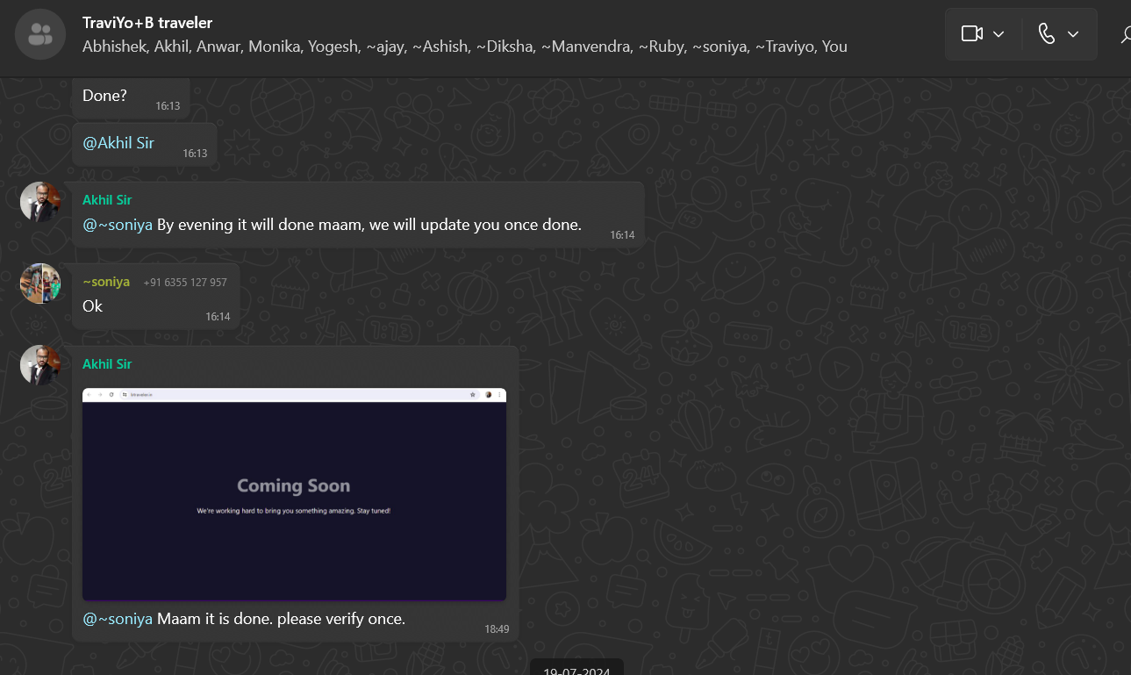Click the 19-07-2024 date badge
Viewport: 1131px width, 675px height.
(576, 669)
